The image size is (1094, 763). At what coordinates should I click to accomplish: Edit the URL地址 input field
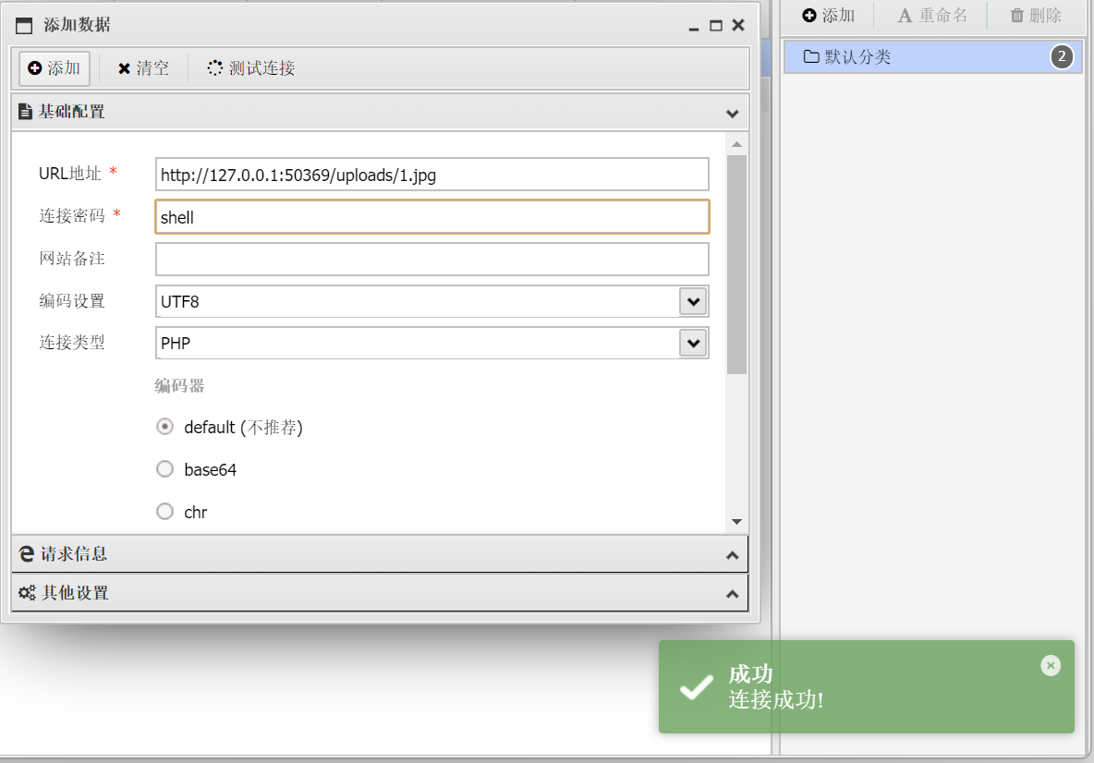pos(432,175)
